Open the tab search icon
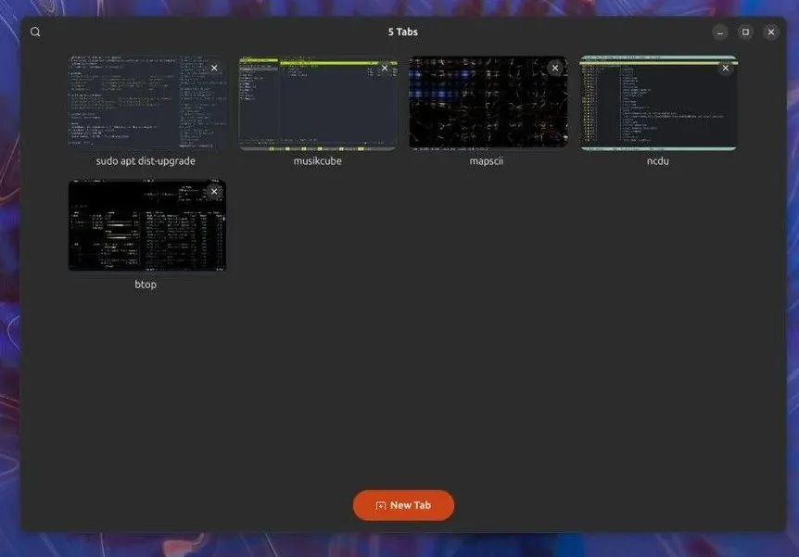 point(35,32)
